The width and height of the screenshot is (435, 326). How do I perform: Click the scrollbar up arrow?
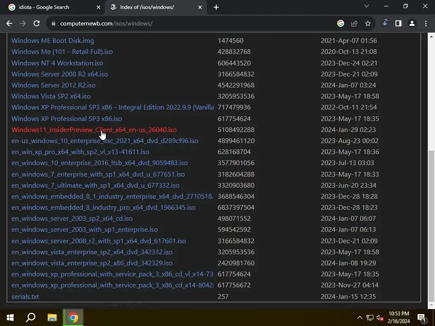(x=432, y=37)
